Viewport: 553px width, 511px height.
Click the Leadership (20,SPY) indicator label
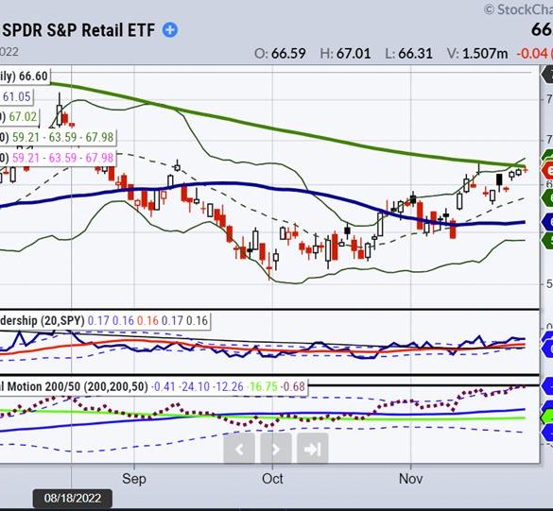43,321
